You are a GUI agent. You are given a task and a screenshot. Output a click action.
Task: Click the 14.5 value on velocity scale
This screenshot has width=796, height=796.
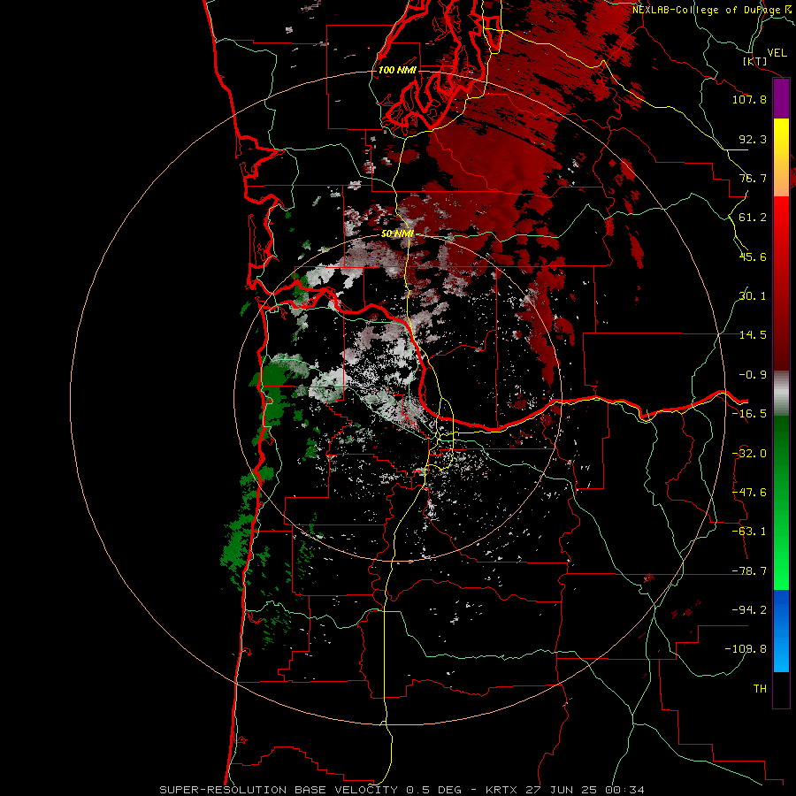click(753, 335)
